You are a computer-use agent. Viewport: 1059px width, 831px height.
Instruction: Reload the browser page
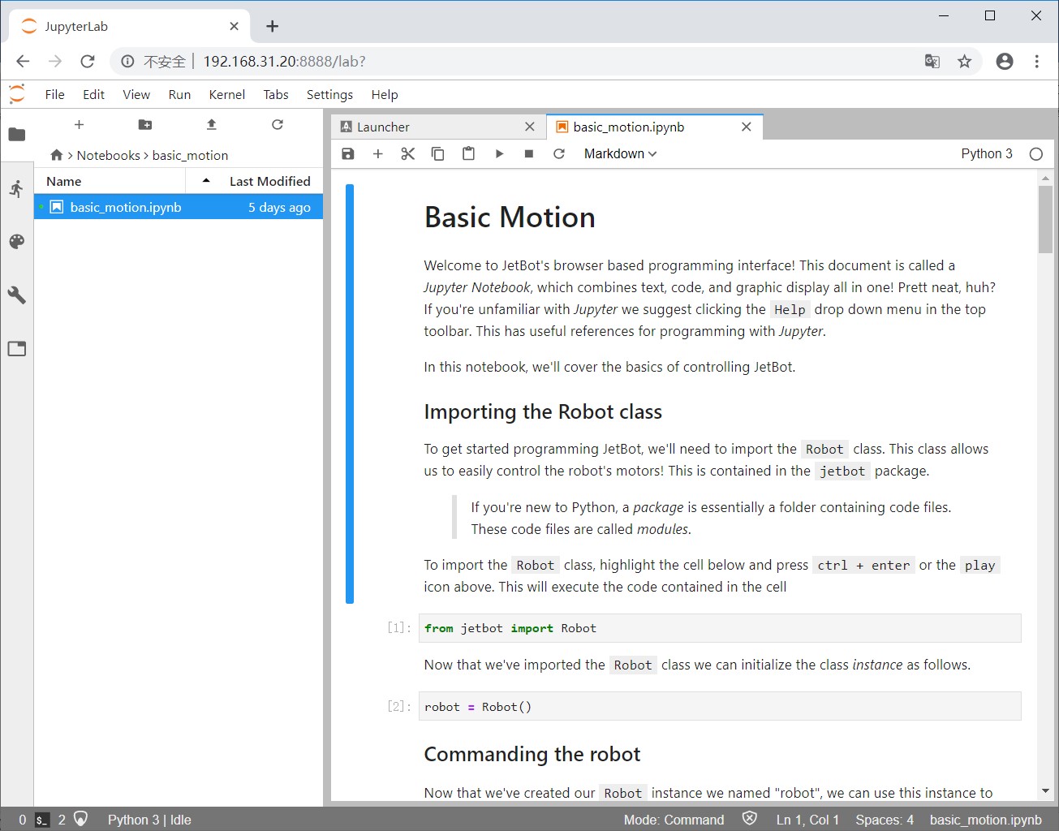coord(88,61)
